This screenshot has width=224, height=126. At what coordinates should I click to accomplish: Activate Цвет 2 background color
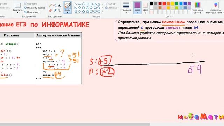click(145, 8)
